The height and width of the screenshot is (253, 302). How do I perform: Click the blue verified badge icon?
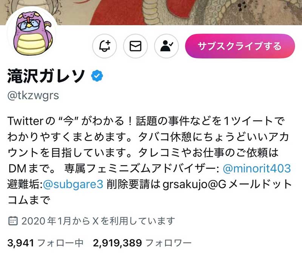pos(97,76)
